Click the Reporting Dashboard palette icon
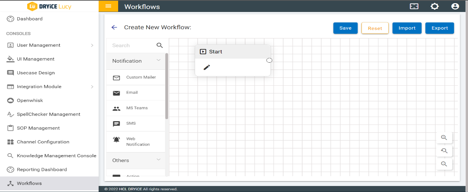Image resolution: width=468 pixels, height=192 pixels. [11, 169]
